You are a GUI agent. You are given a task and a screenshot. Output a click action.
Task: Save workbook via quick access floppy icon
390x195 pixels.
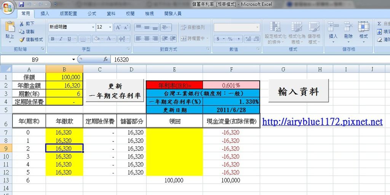tap(21, 4)
